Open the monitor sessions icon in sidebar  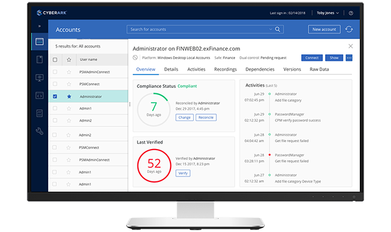39,78
